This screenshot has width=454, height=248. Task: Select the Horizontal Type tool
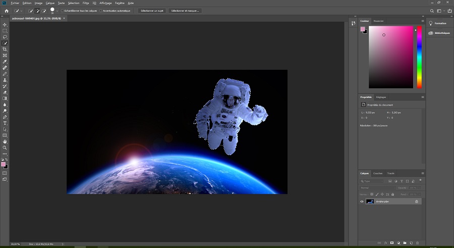coord(5,123)
